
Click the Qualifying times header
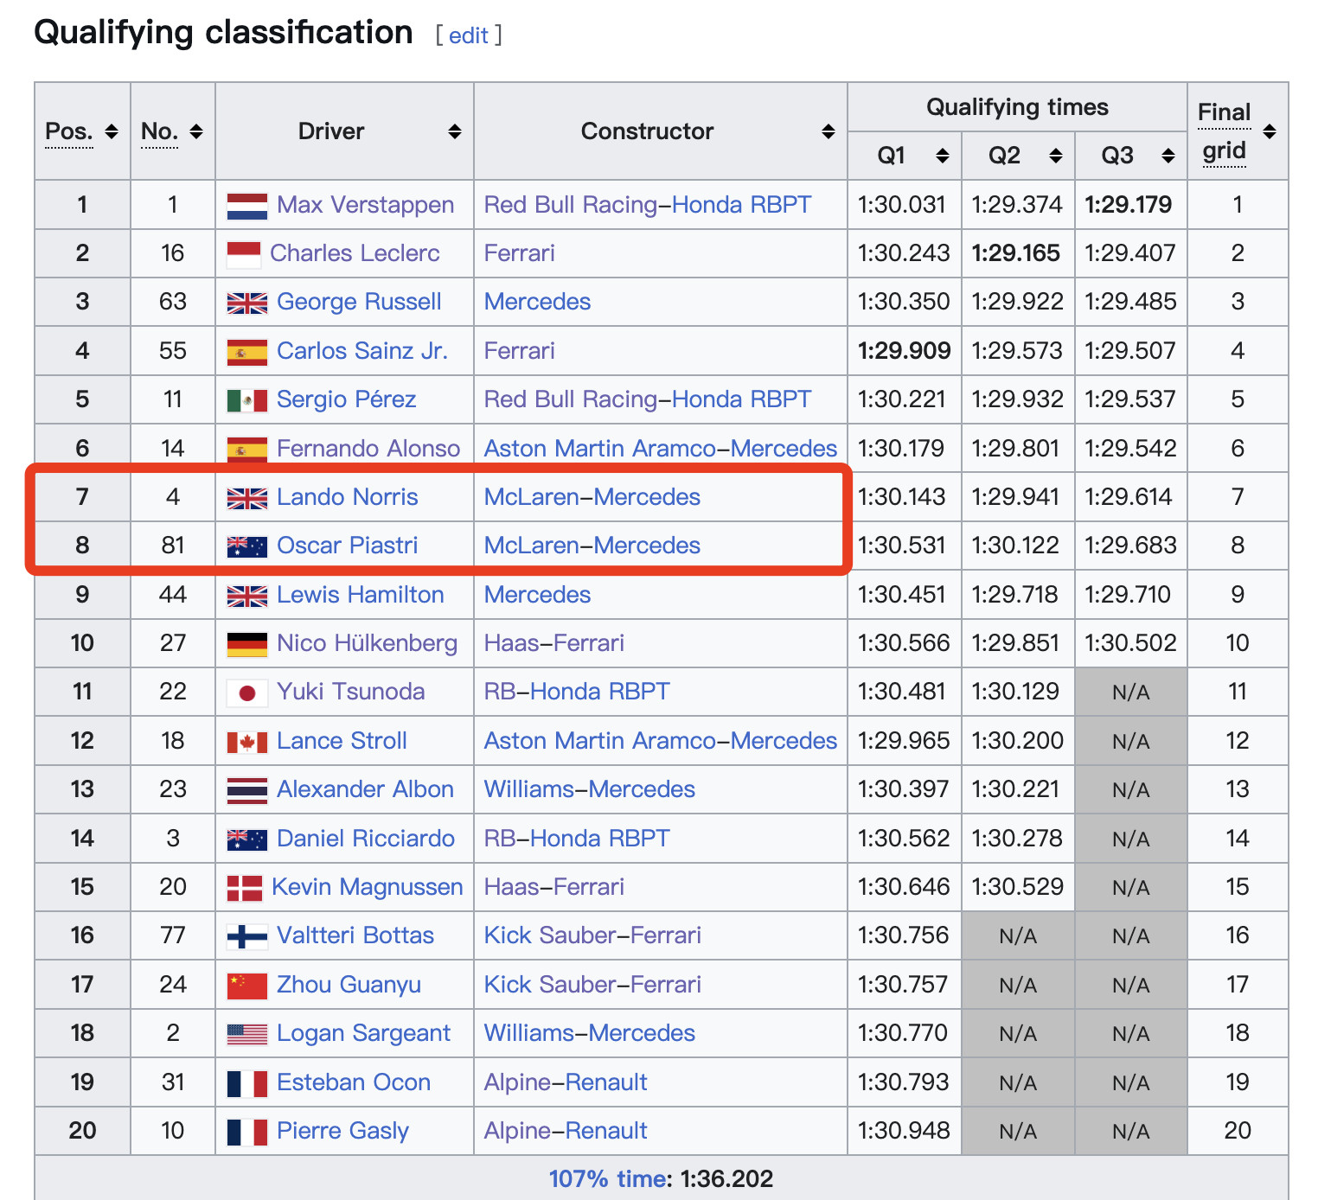pos(1017,107)
